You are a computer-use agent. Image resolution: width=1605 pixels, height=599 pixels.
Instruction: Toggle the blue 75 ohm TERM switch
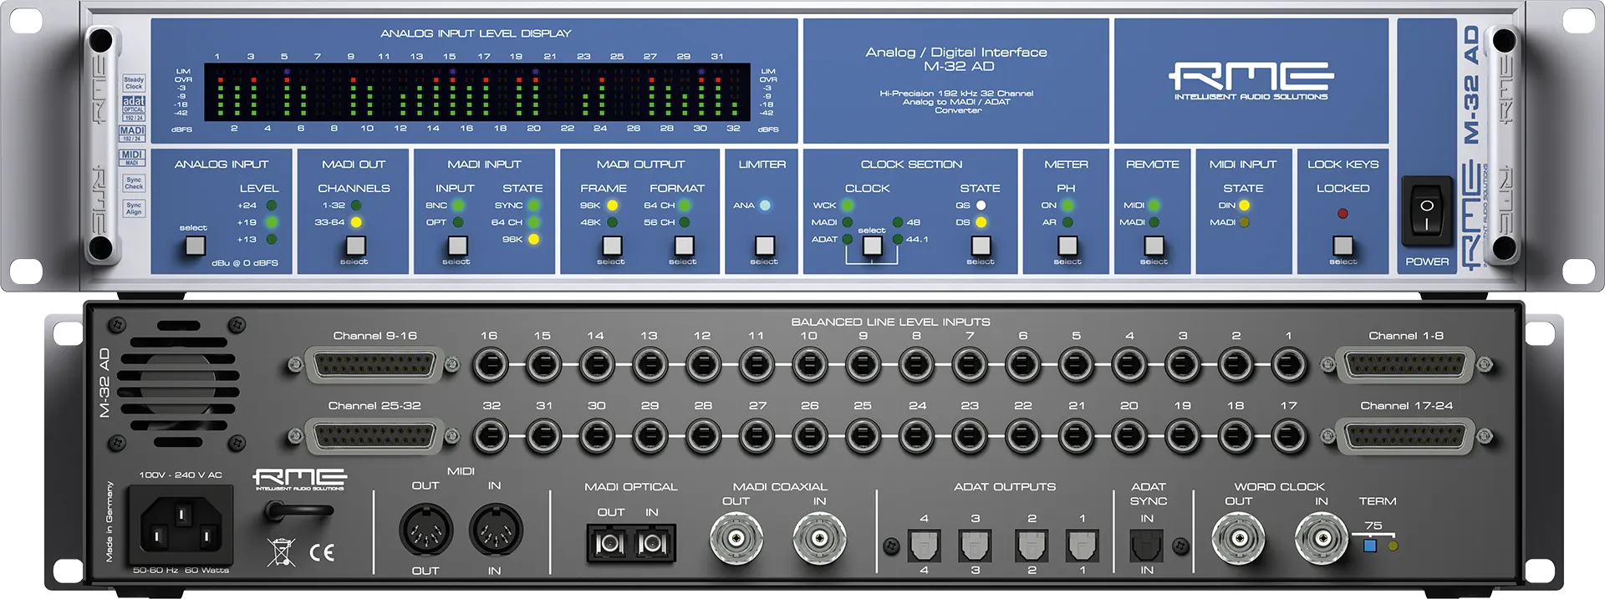(1369, 546)
